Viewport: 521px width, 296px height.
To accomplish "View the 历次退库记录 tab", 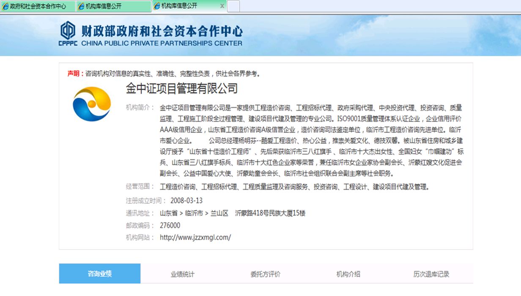I will (x=431, y=274).
